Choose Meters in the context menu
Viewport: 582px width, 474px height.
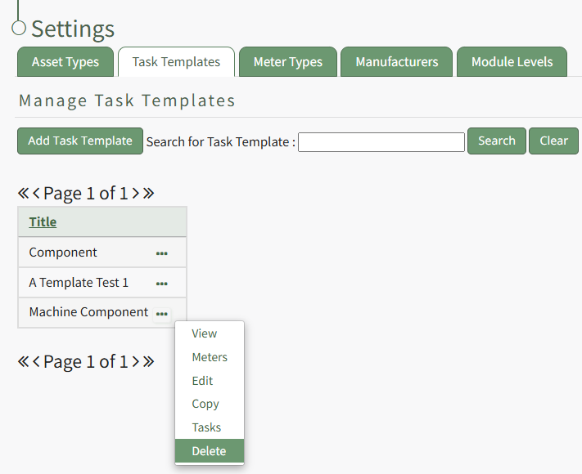(210, 357)
